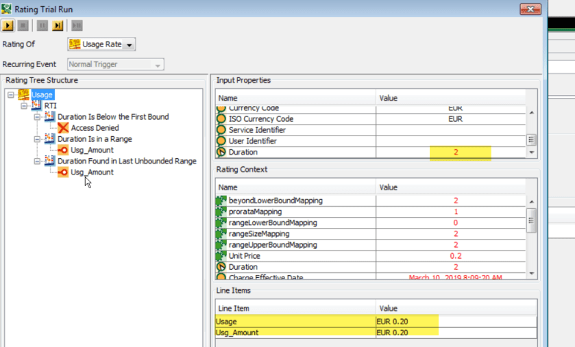
Task: Click the Stop toolbar button
Action: pos(23,25)
